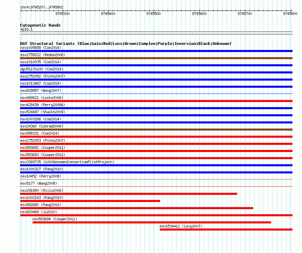Click ruler position 9745300

(x=62, y=14)
